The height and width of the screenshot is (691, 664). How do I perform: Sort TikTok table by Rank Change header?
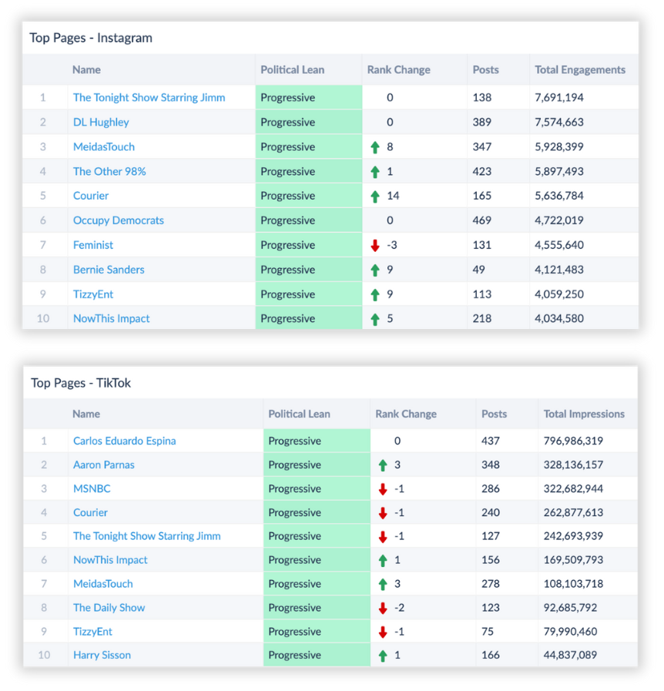pos(406,414)
